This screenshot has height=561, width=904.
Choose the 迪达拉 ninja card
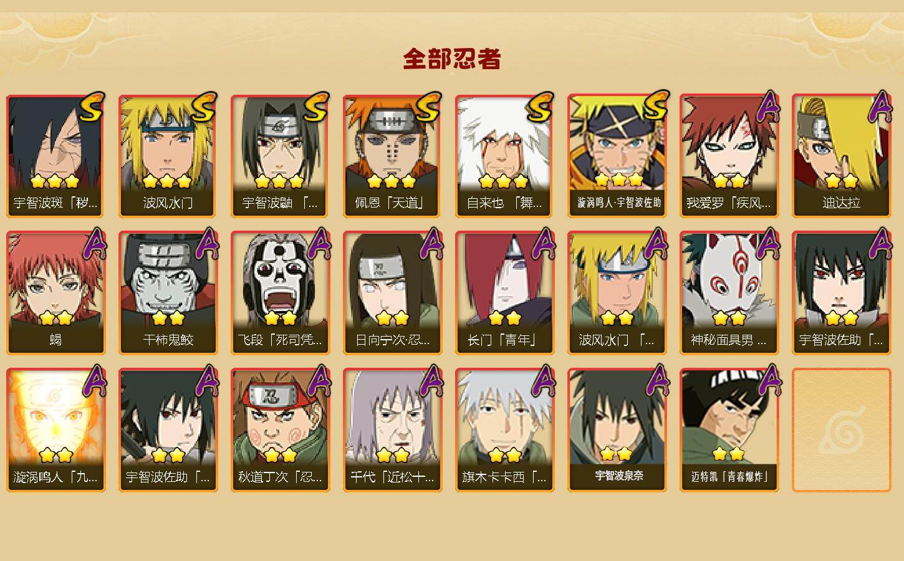pos(841,156)
